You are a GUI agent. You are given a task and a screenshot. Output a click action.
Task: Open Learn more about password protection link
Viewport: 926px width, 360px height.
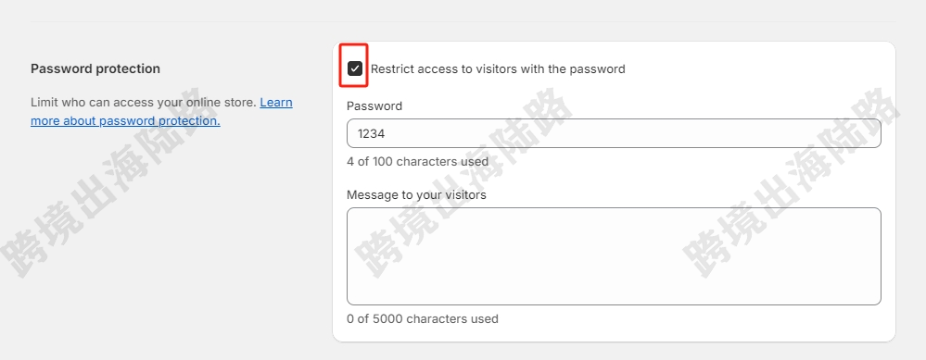click(161, 111)
